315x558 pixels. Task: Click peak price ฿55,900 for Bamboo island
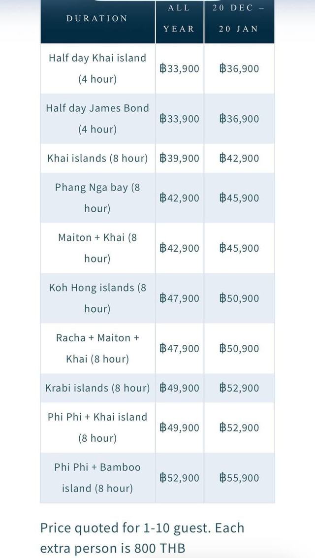[x=239, y=478]
